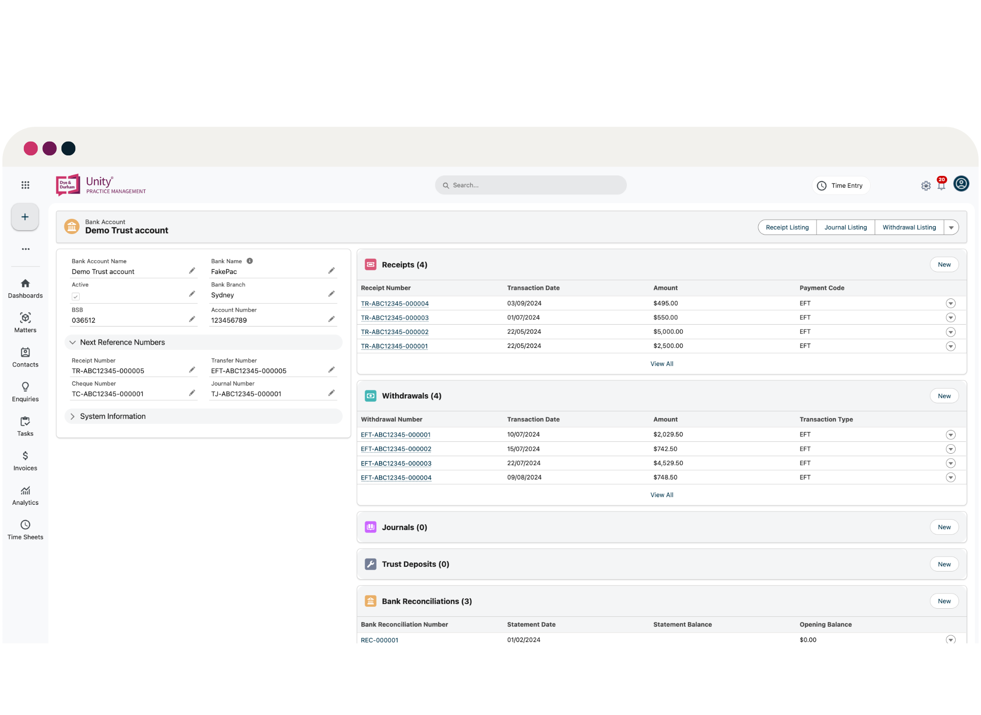Open receipt link TR-ABC12345-000002
This screenshot has width=981, height=715.
point(394,332)
